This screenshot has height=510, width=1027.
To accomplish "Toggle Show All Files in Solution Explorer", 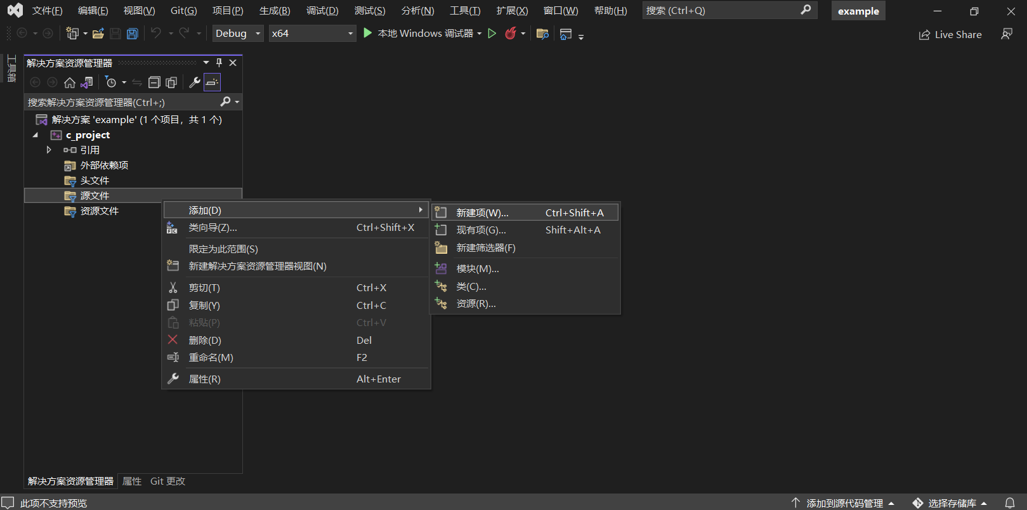I will click(x=171, y=82).
